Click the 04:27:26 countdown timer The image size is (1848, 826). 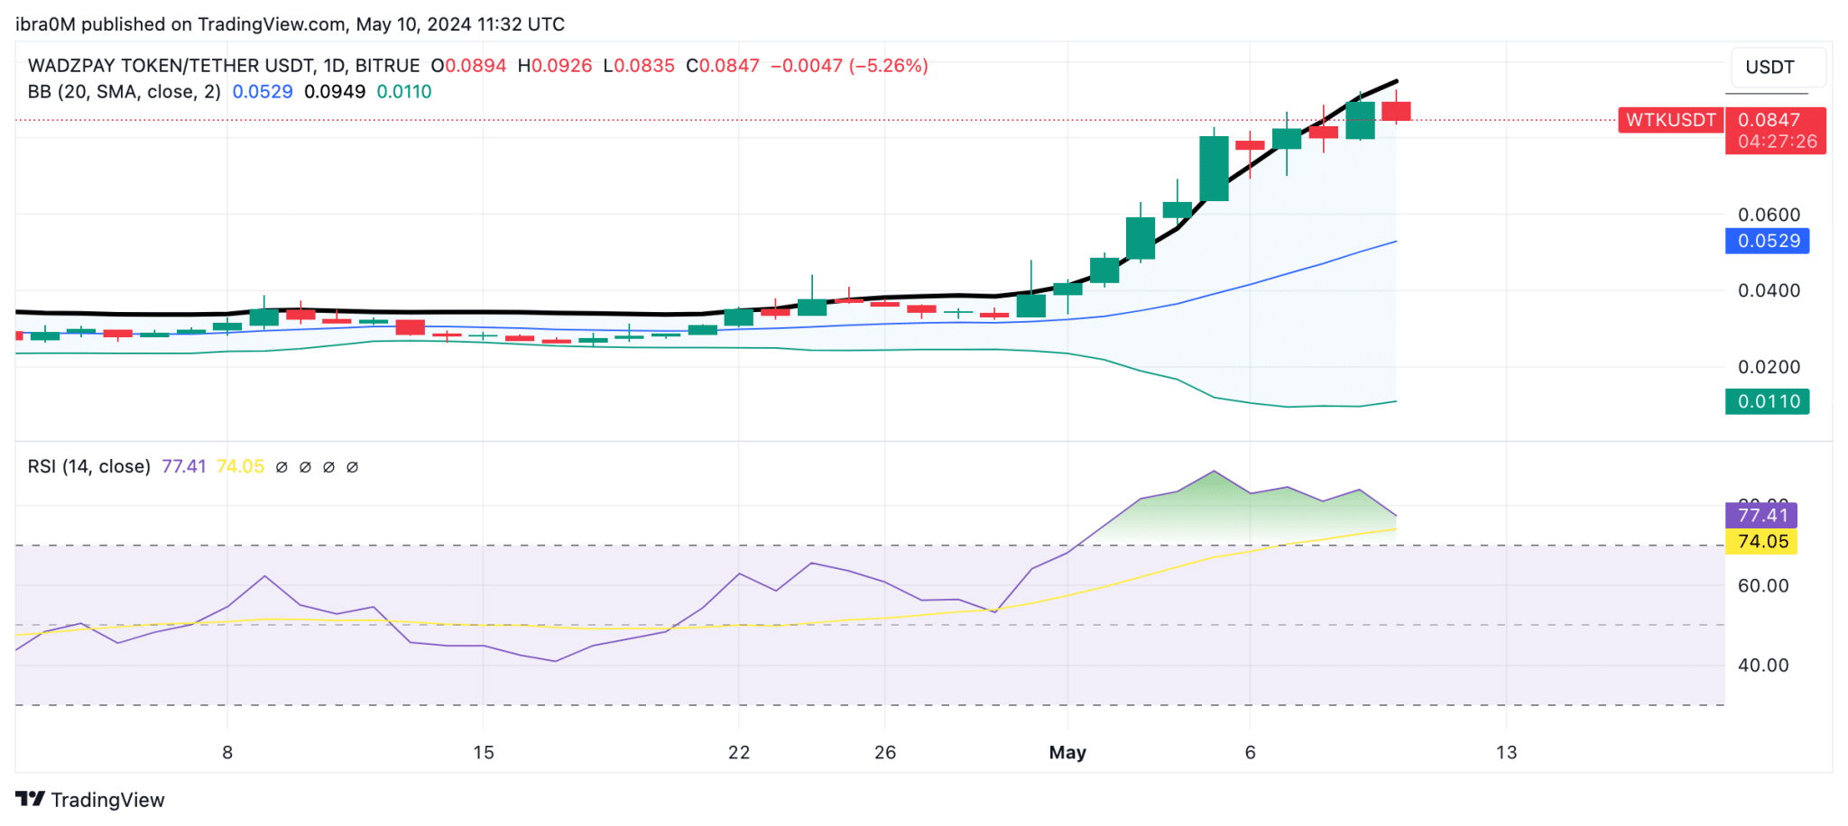pos(1777,142)
